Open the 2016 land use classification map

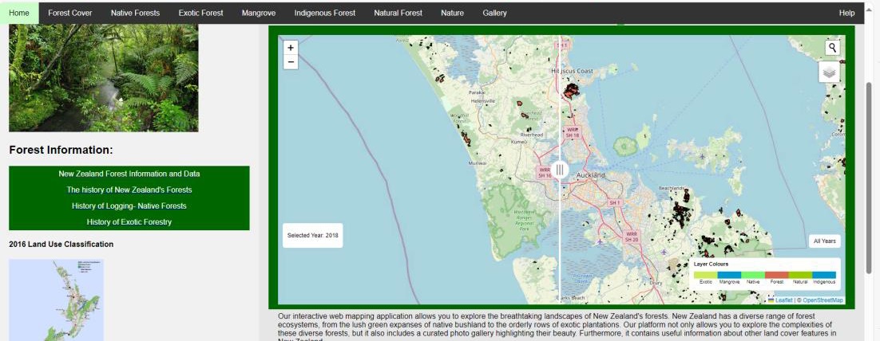56,300
